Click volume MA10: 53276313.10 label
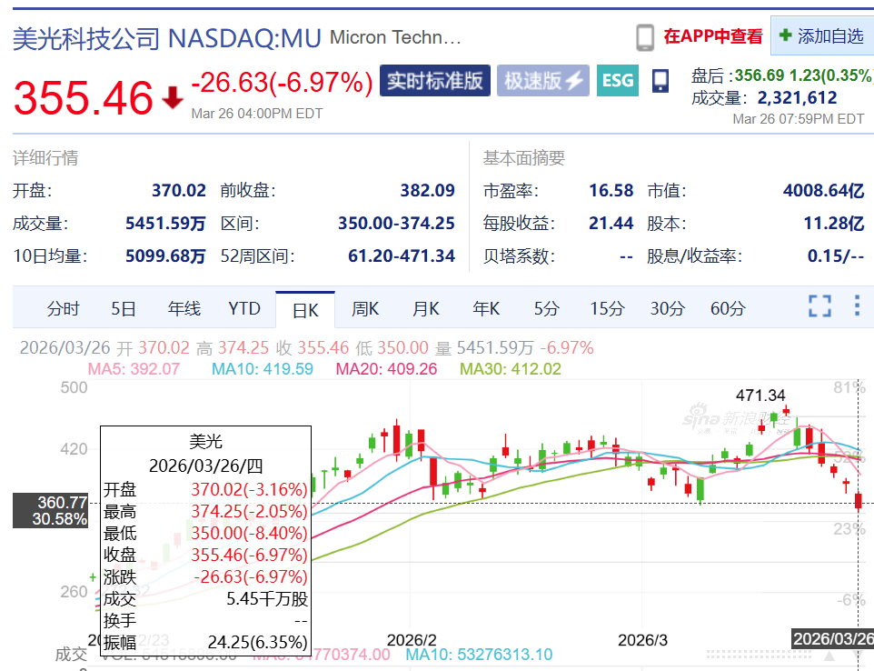The height and width of the screenshot is (671, 874). point(479,655)
